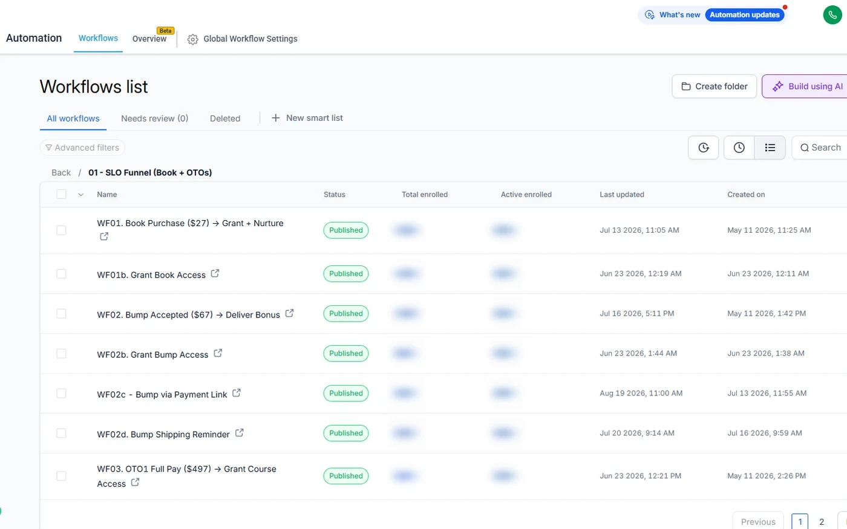The image size is (847, 529).
Task: Click the What's new megaphone icon
Action: (x=650, y=15)
